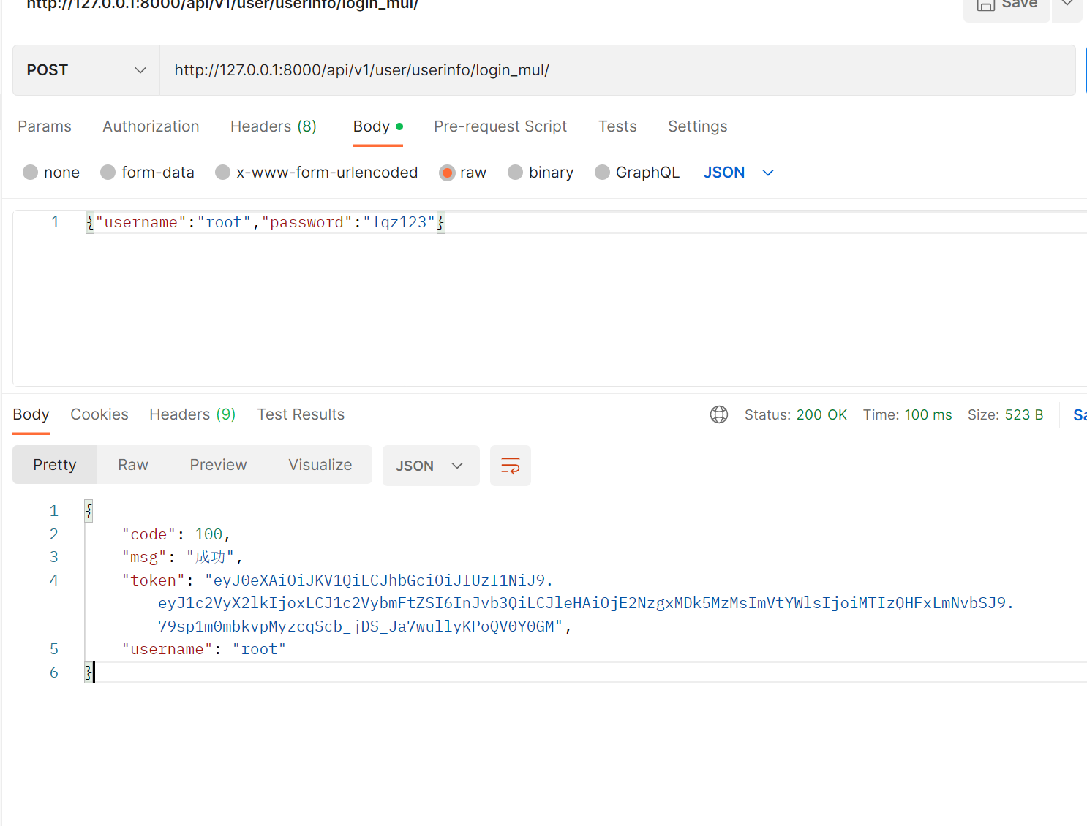Select the GraphQL body type
The height and width of the screenshot is (826, 1087).
coord(637,173)
